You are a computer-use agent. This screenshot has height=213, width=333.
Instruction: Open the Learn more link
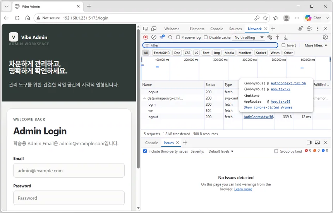coord(243,189)
